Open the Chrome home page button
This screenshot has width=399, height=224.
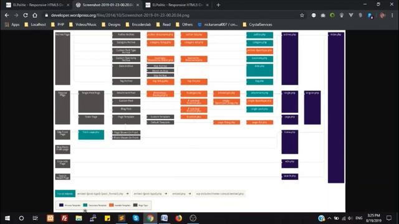coord(35,15)
